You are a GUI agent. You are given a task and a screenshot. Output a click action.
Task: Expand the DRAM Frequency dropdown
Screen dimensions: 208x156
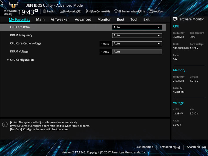point(137,36)
